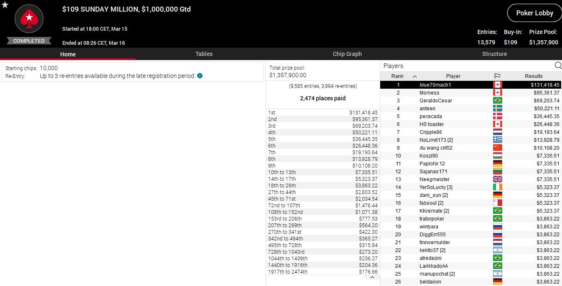Viewport: 562px width, 286px height.
Task: Sort by Player column header
Action: [453, 76]
